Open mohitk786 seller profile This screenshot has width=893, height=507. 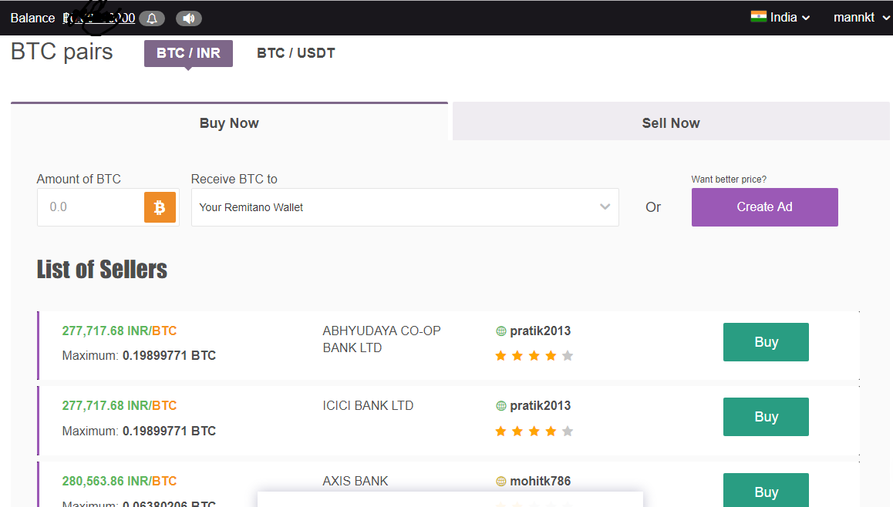click(x=540, y=481)
